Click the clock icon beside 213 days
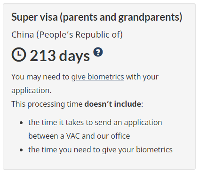The image size is (199, 173). (x=19, y=55)
